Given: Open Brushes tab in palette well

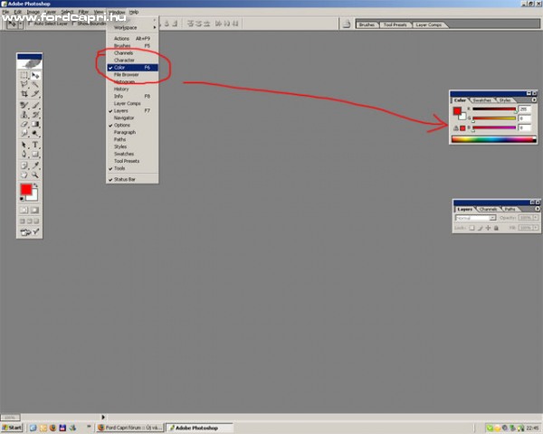Looking at the screenshot, I should click(x=367, y=24).
